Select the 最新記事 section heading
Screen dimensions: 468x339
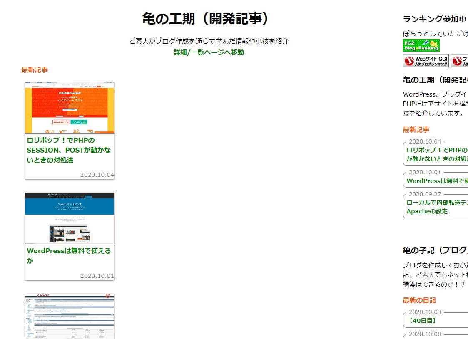click(x=34, y=70)
